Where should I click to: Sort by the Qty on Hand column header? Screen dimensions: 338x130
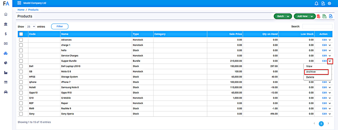pos(261,34)
